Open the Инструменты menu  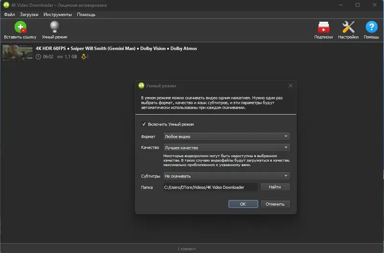[58, 14]
